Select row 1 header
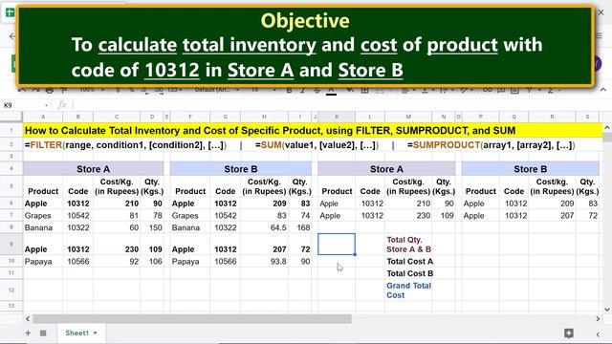Screen dimensions: 612x344 (11, 130)
